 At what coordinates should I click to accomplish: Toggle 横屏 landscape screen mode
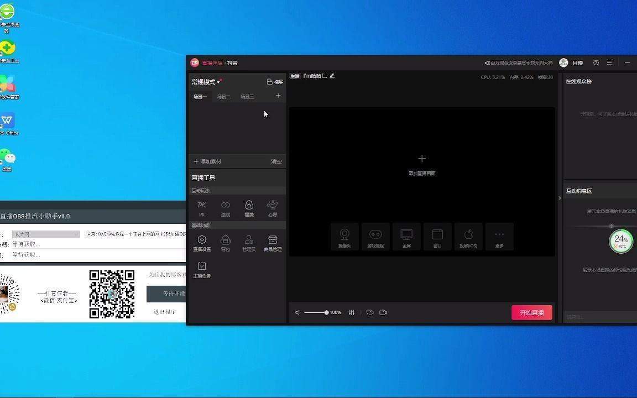coord(275,81)
